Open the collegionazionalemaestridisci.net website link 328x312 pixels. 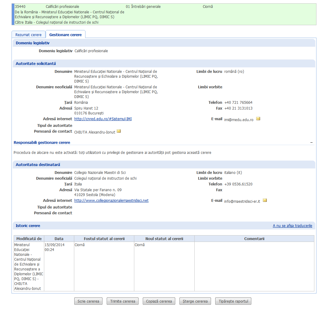coord(111,201)
